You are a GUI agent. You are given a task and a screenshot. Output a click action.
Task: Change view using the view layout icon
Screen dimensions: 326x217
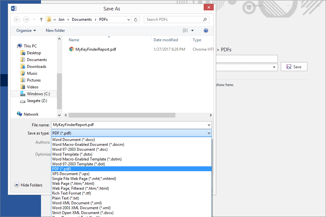pos(185,31)
